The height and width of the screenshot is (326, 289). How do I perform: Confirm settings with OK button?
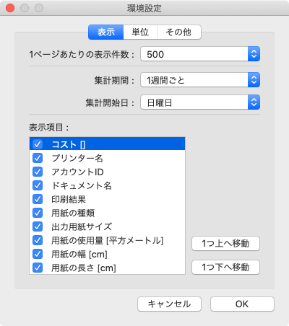(x=242, y=304)
